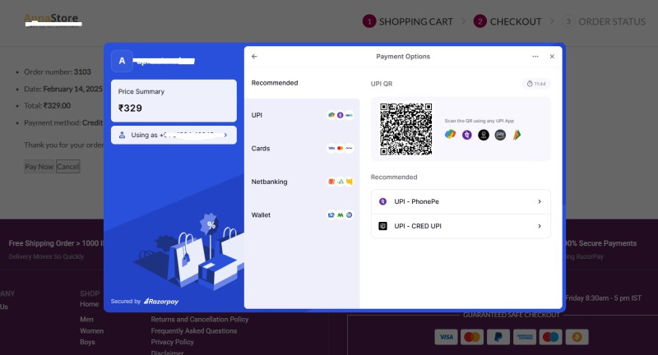Open the three-dot more options menu
This screenshot has width=658, height=355.
(535, 56)
